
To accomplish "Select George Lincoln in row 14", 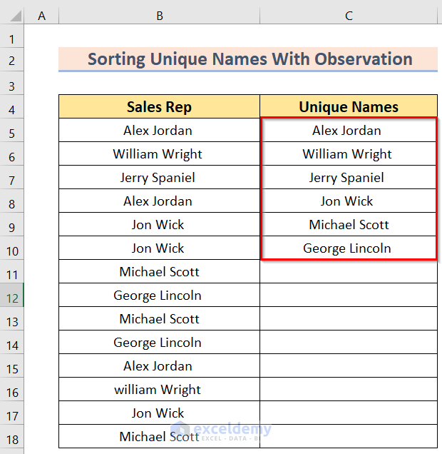I will (159, 343).
